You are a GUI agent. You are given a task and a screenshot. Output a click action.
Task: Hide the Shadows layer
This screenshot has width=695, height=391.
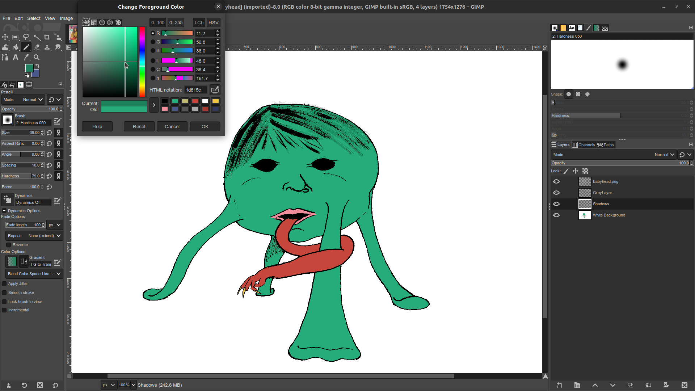[556, 204]
